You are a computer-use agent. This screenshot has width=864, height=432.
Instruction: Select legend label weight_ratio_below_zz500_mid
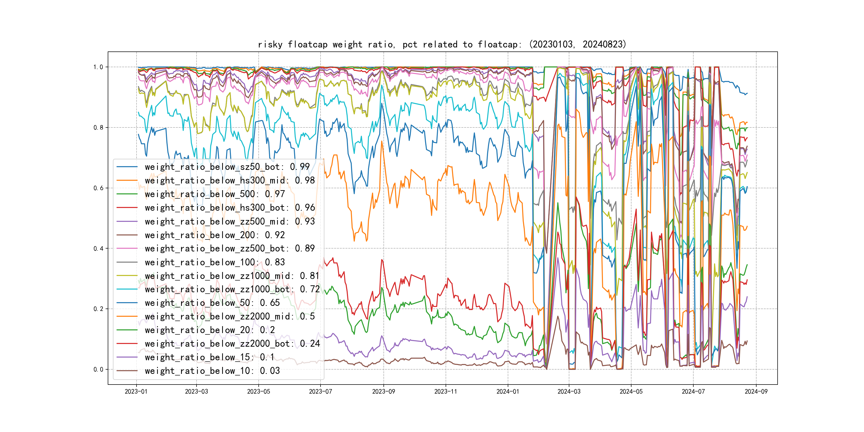pos(230,221)
